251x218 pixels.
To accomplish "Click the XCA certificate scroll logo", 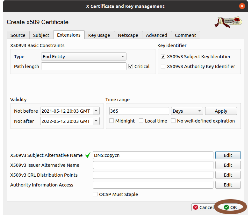I will pyautogui.click(x=228, y=22).
